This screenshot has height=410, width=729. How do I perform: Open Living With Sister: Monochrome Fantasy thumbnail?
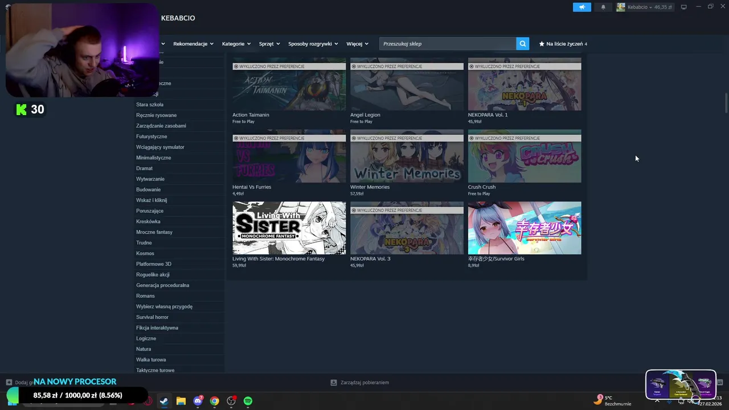[x=289, y=228]
